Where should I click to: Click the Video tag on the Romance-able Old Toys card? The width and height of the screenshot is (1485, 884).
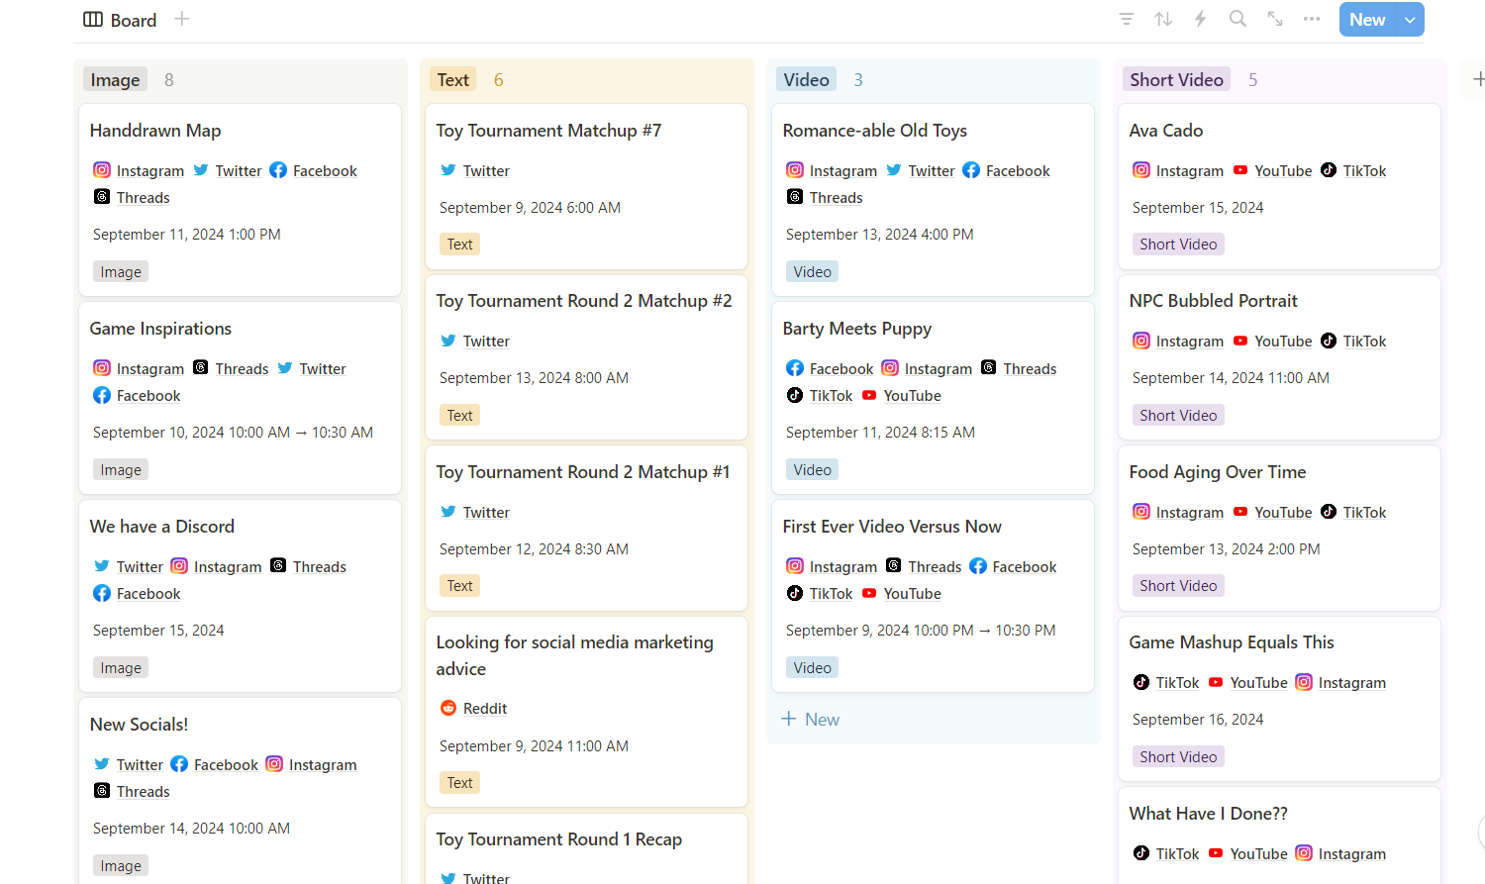pyautogui.click(x=812, y=271)
